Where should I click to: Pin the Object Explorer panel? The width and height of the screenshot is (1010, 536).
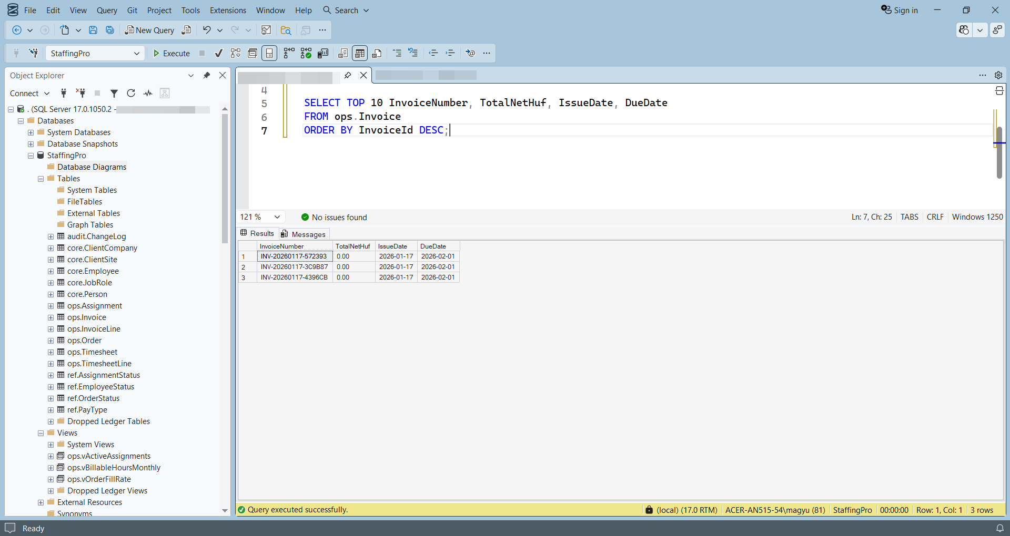(x=207, y=76)
